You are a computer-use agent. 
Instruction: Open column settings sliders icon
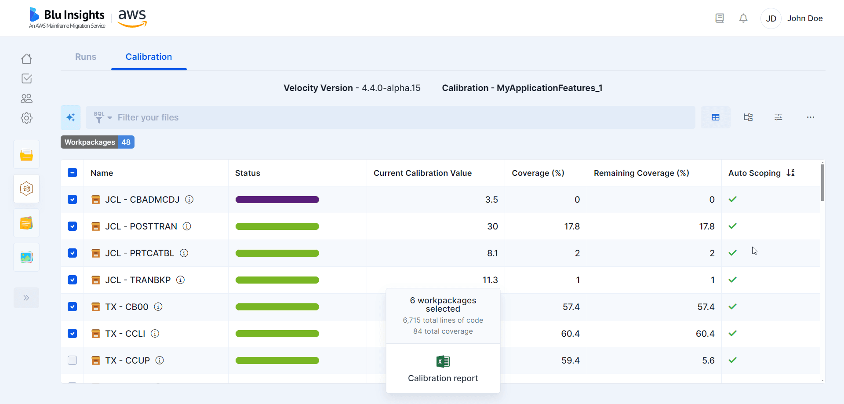[x=779, y=117]
